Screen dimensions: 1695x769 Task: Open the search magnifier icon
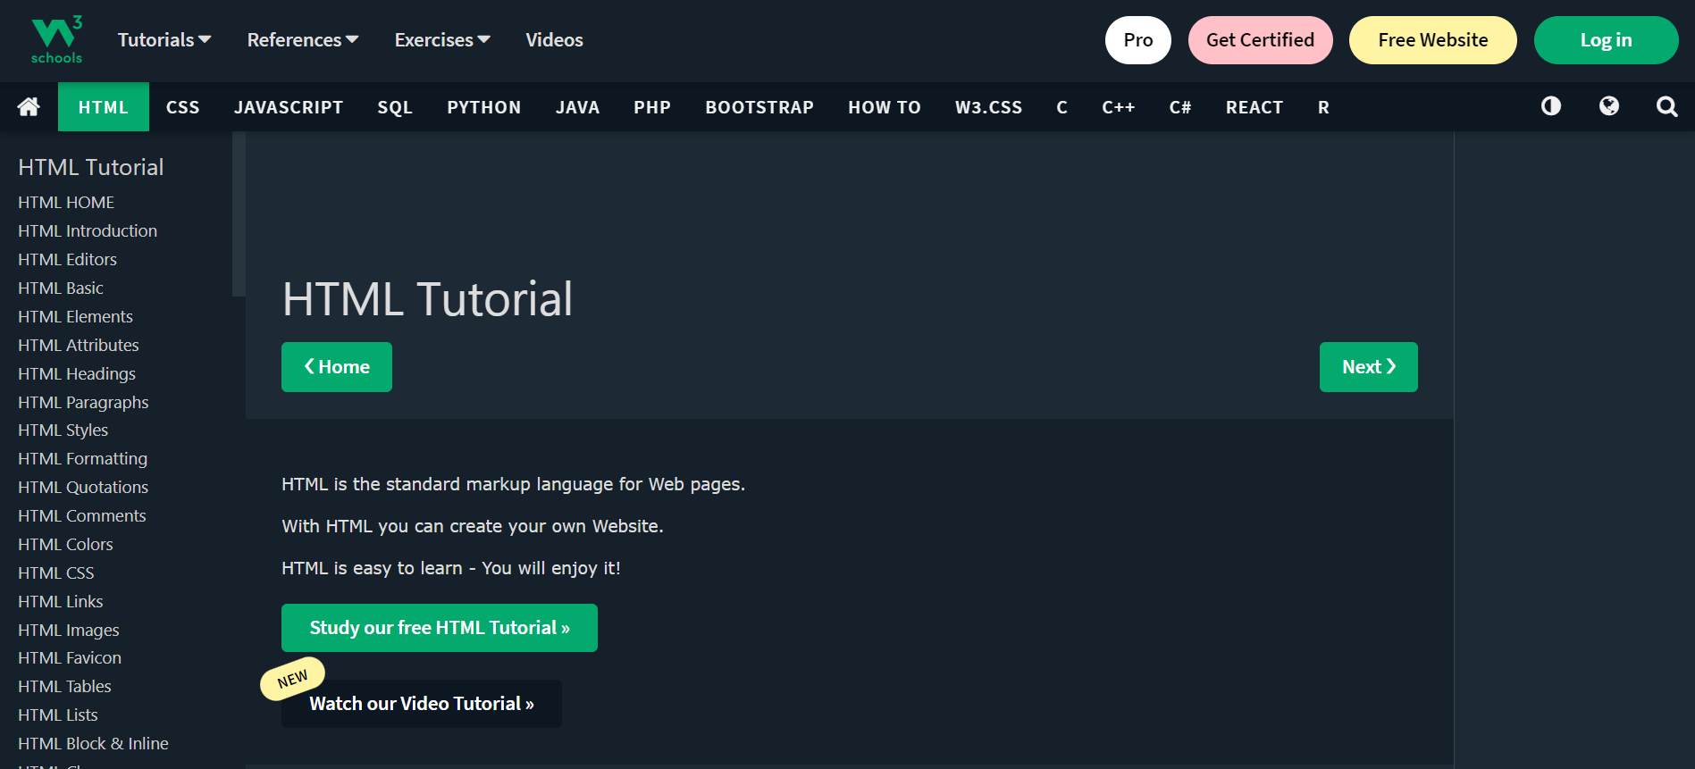[x=1666, y=107]
